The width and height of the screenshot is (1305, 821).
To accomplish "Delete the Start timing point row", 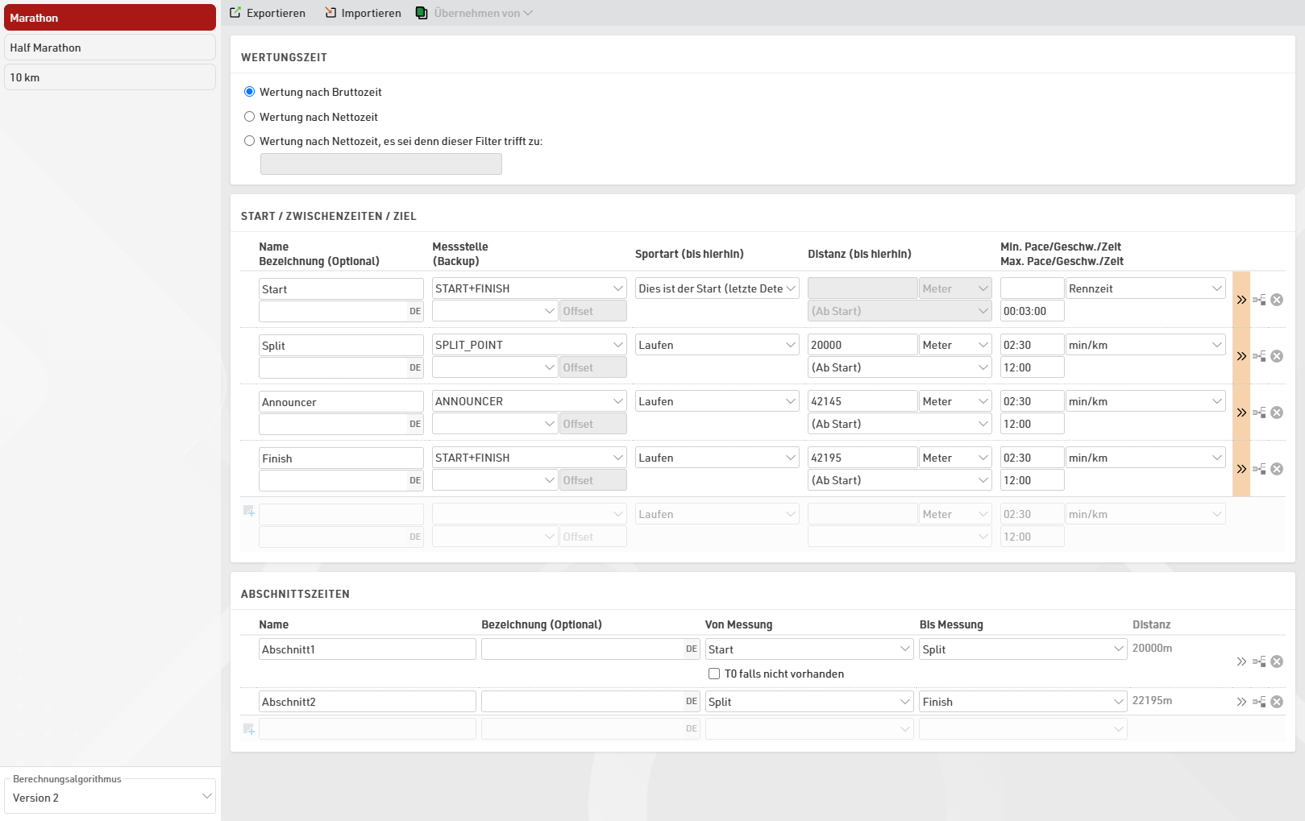I will click(x=1277, y=300).
